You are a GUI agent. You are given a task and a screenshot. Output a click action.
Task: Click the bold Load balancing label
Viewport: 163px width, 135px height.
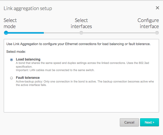click(x=28, y=59)
